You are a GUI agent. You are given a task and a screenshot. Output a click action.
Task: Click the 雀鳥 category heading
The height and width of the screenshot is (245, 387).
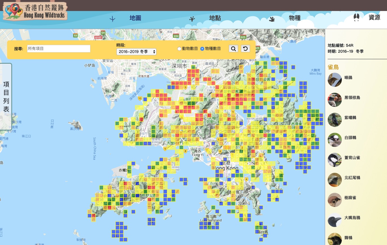(x=333, y=67)
